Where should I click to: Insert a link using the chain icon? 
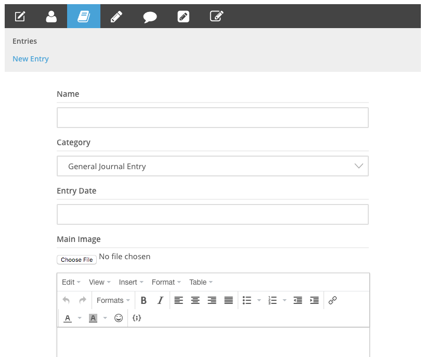(332, 300)
